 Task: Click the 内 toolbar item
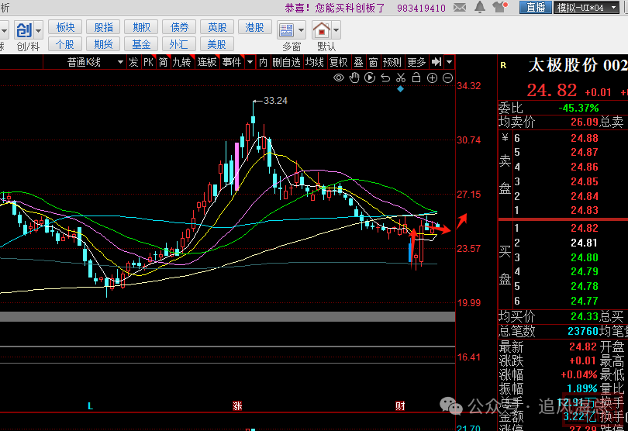(x=263, y=62)
